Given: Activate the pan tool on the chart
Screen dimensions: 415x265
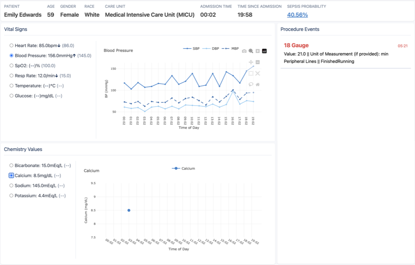Looking at the screenshot, I should (x=251, y=62).
